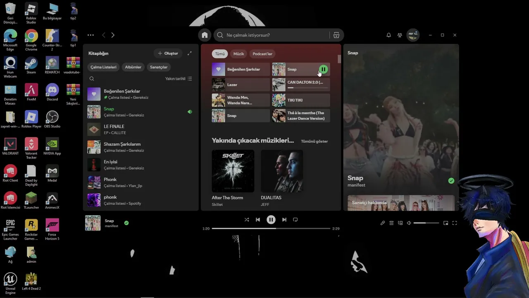Open the user profile avatar menu
The width and height of the screenshot is (529, 298).
(x=413, y=35)
